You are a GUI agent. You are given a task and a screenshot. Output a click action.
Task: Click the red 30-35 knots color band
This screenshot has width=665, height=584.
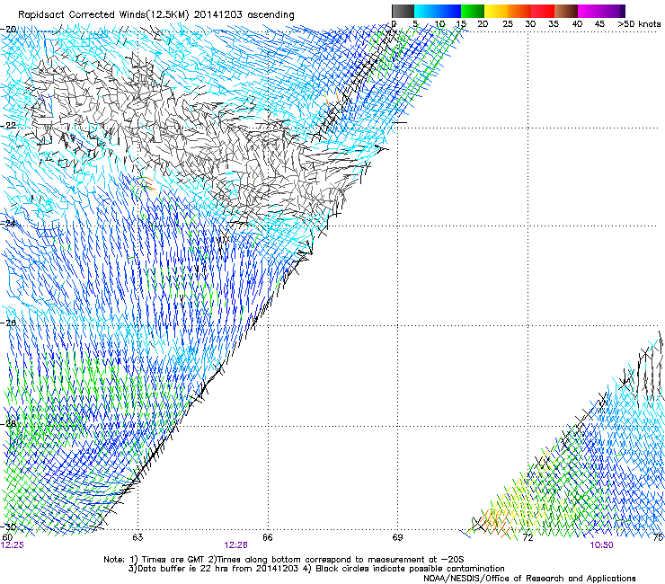(x=543, y=11)
